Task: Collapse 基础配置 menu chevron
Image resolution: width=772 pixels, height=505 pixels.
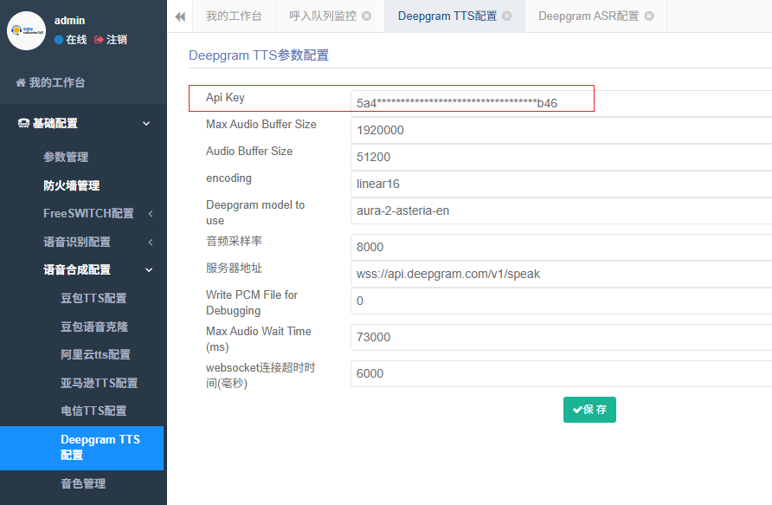Action: tap(146, 124)
